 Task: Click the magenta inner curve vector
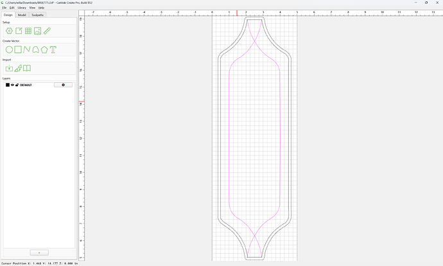point(229,139)
